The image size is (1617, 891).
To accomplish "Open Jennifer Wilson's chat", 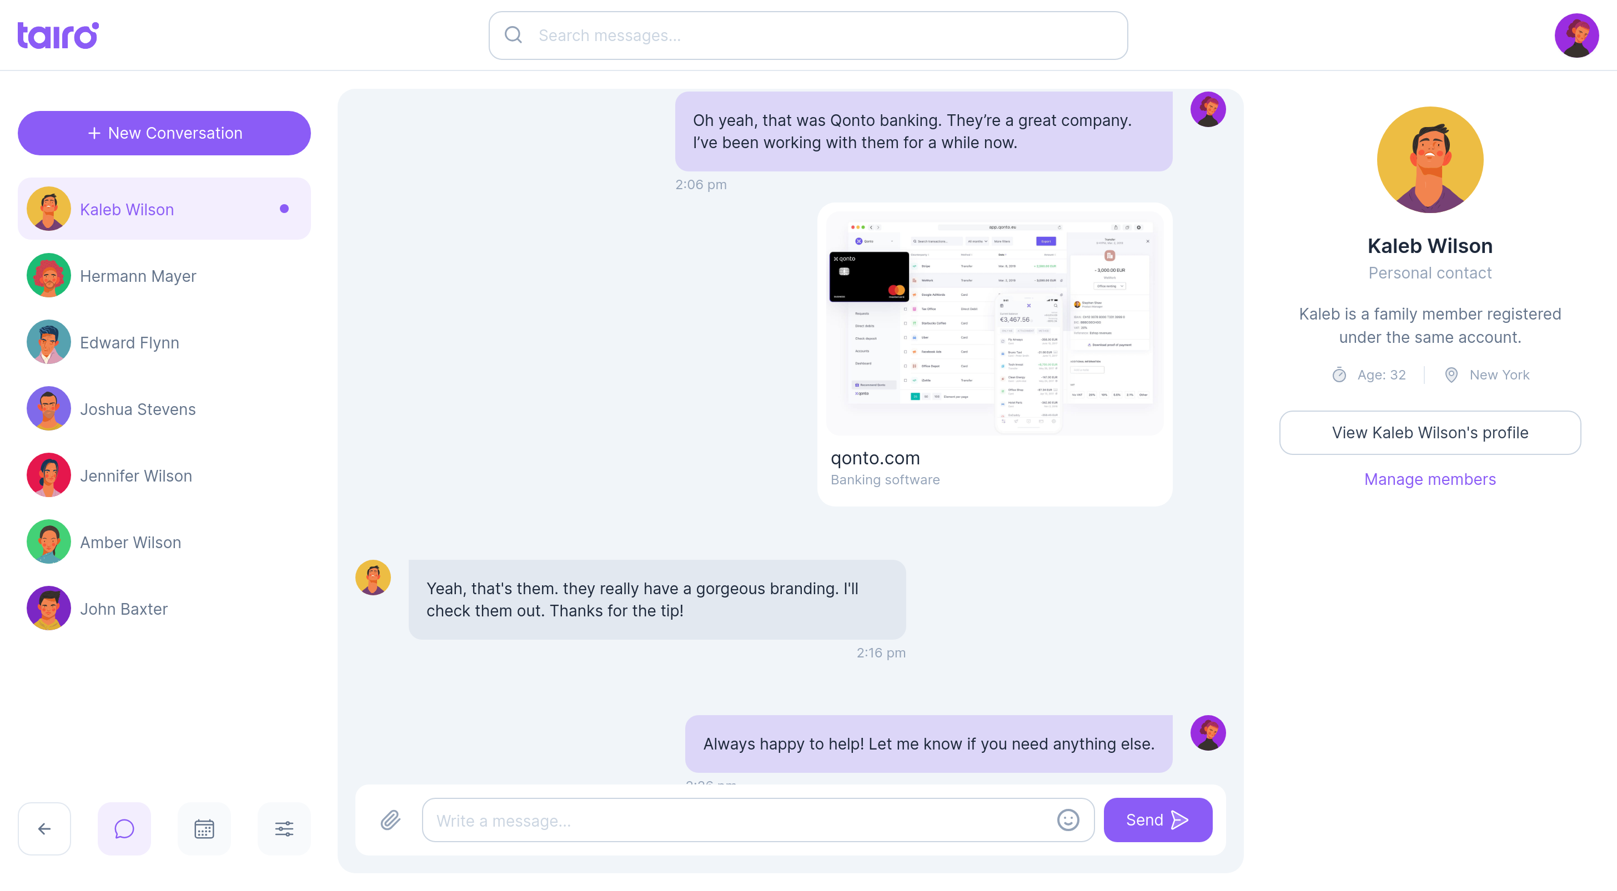I will pyautogui.click(x=135, y=475).
